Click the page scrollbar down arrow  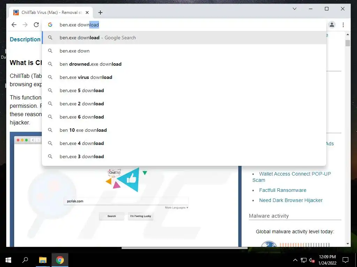tap(348, 244)
